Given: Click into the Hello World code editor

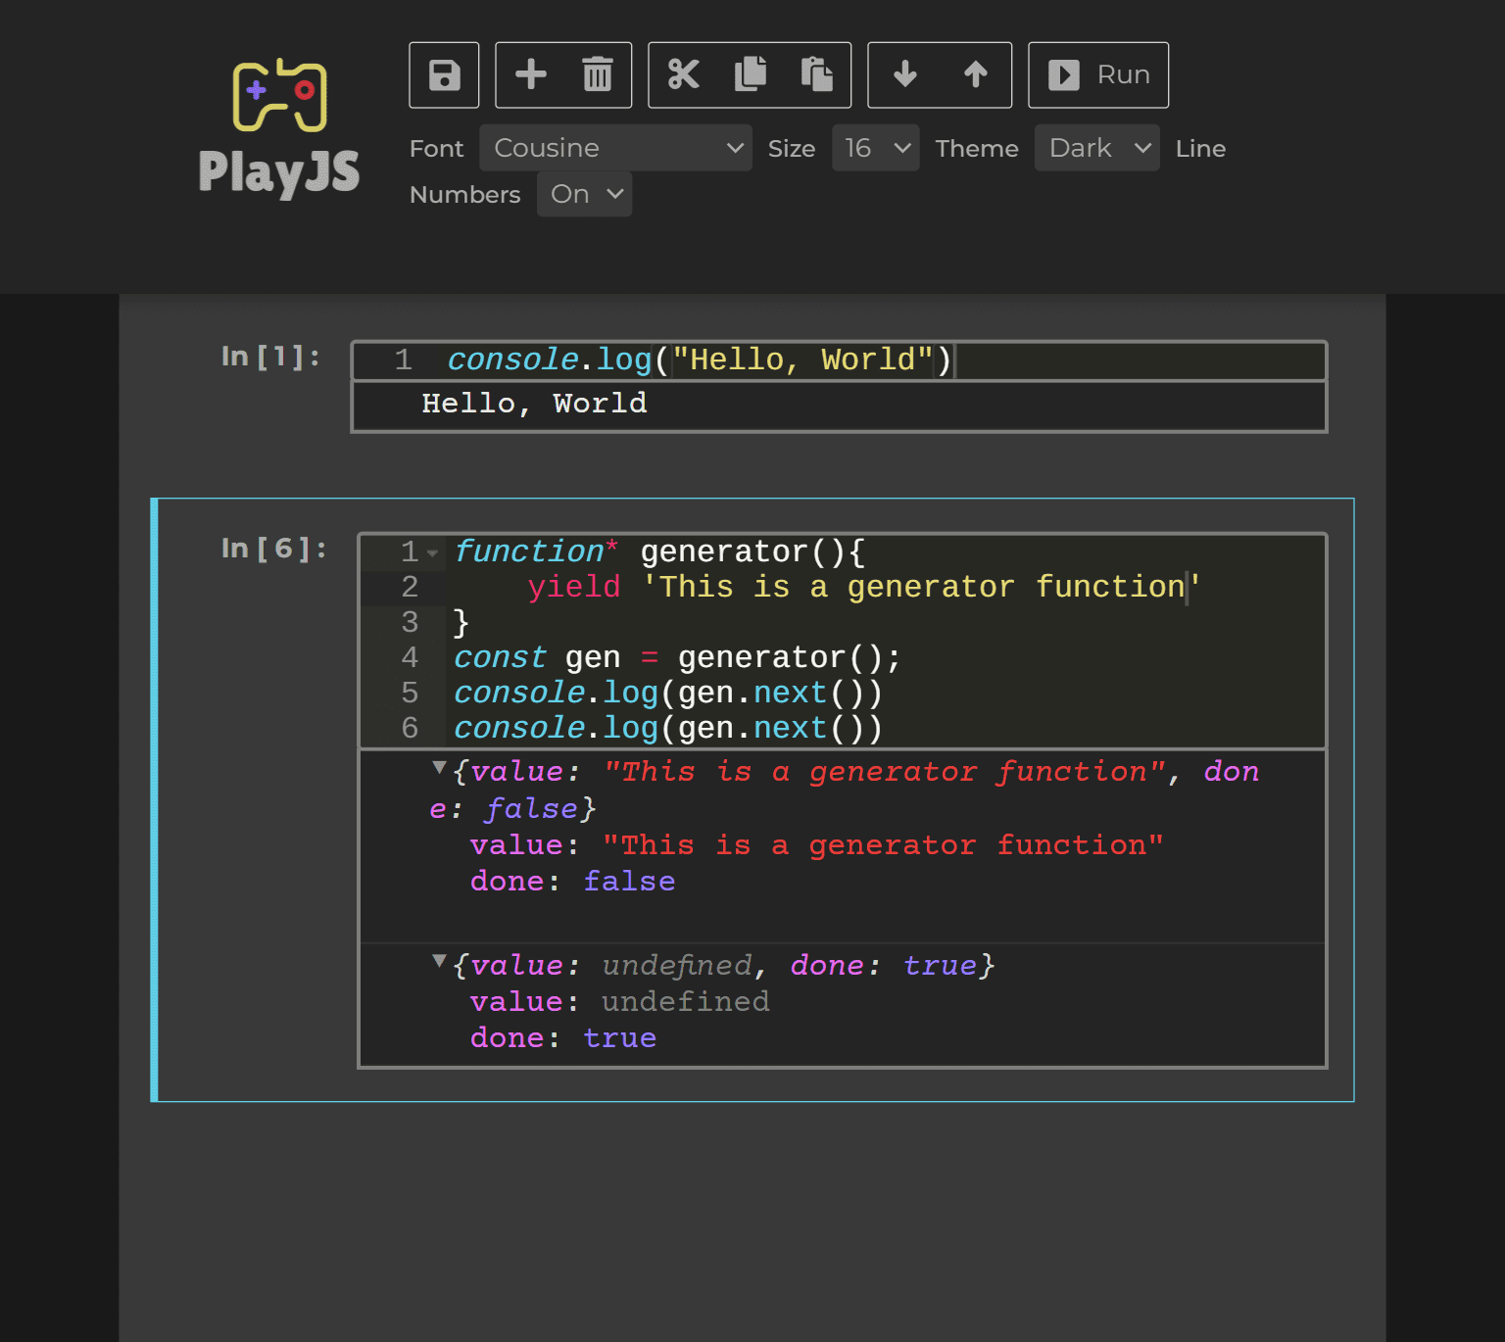Looking at the screenshot, I should (x=839, y=360).
